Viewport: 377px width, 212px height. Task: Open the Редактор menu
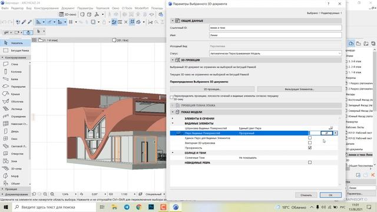pos(17,8)
